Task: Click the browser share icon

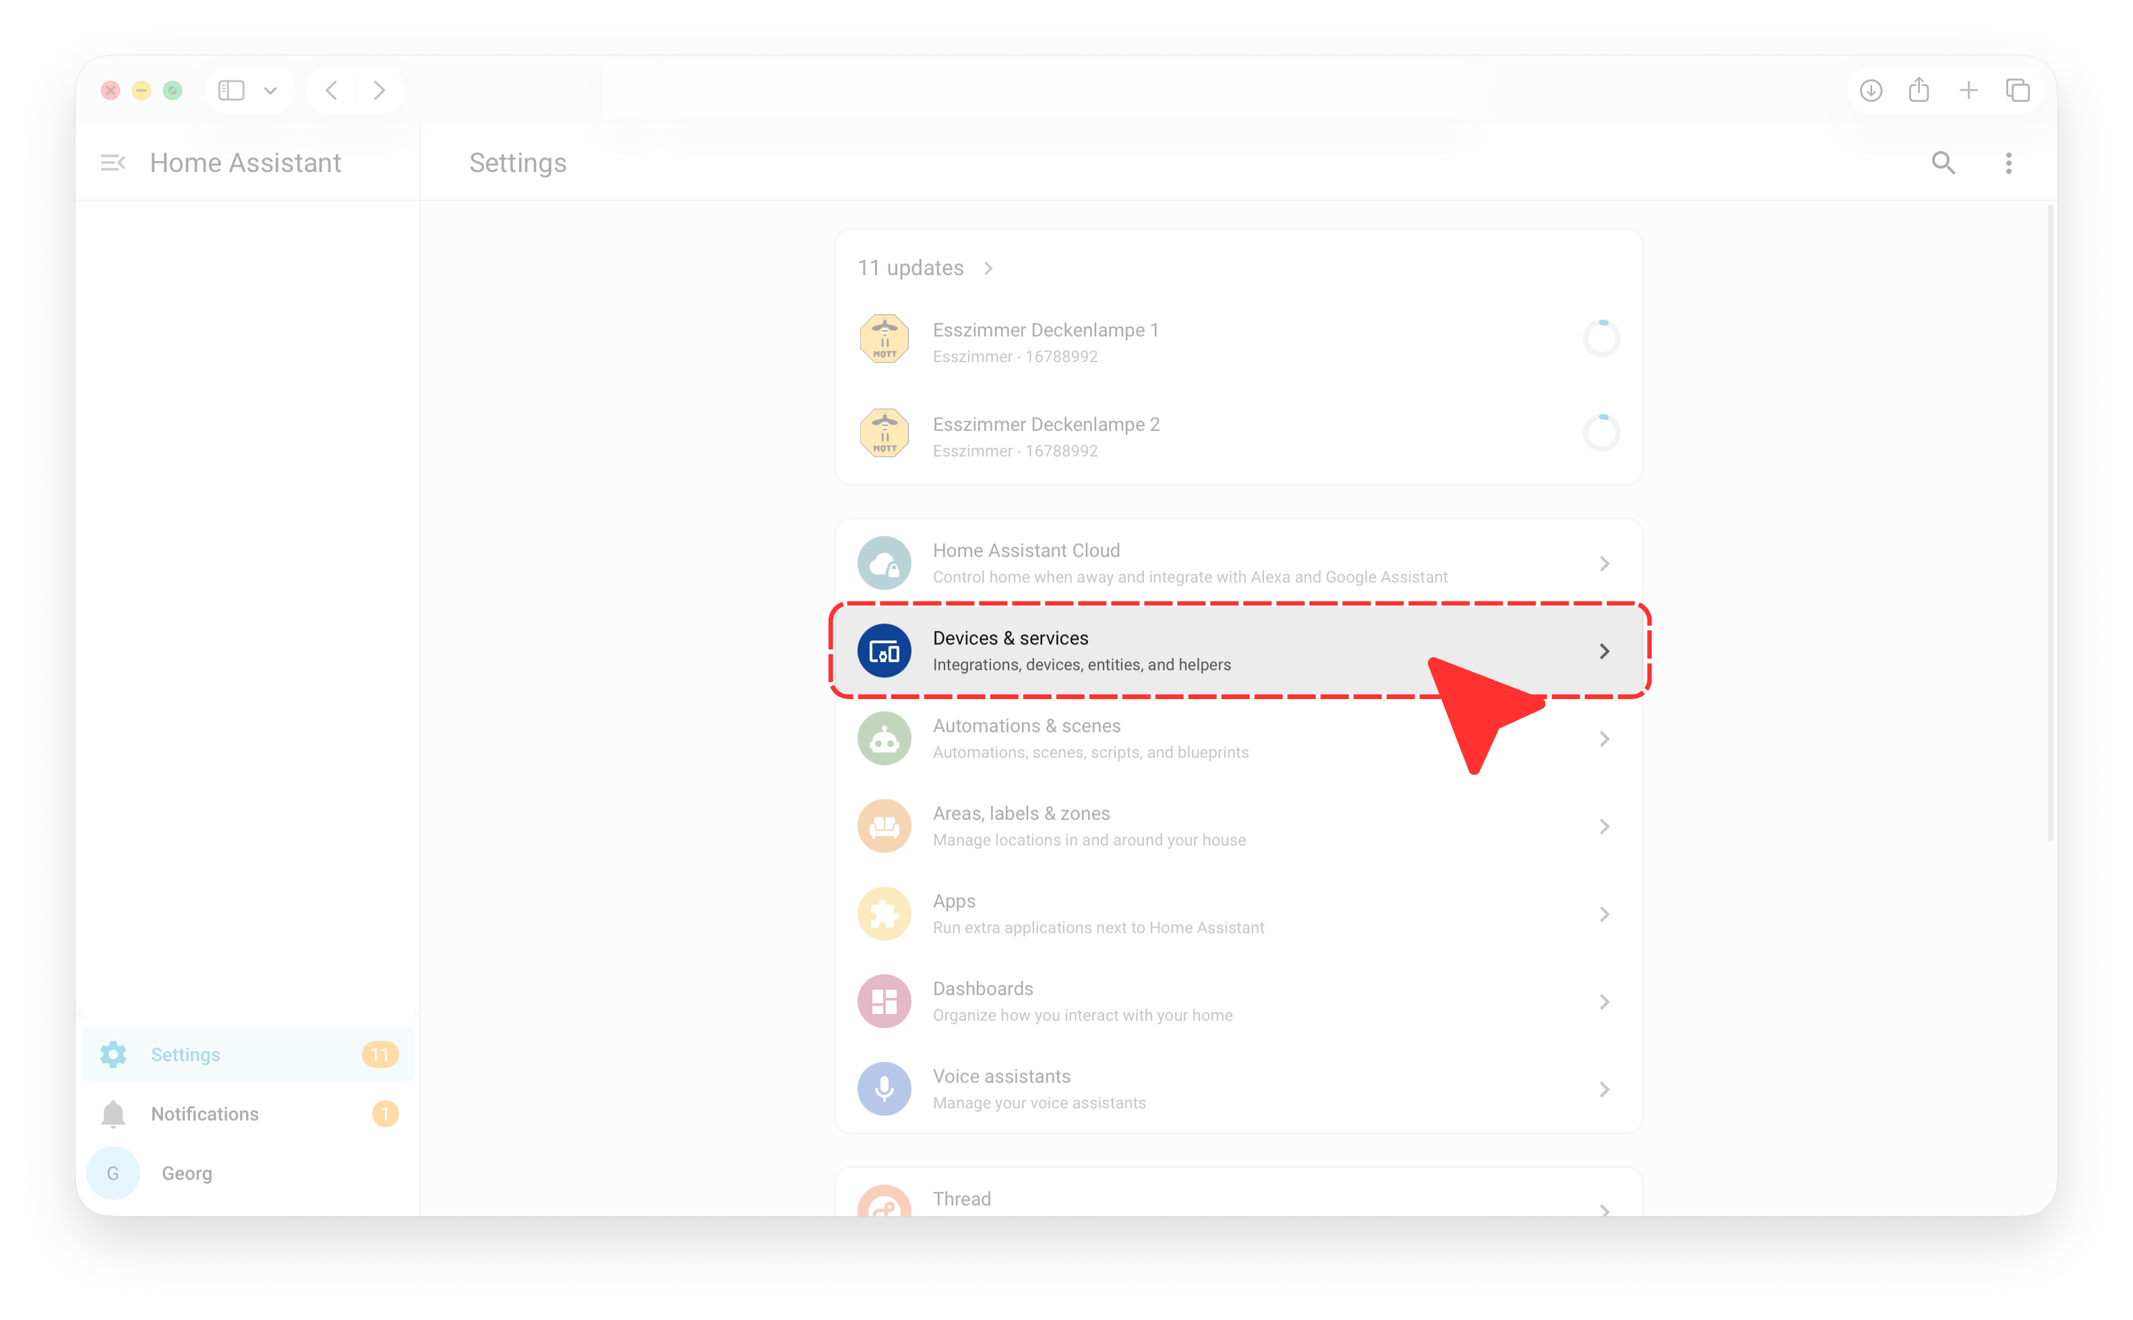Action: (x=1919, y=89)
